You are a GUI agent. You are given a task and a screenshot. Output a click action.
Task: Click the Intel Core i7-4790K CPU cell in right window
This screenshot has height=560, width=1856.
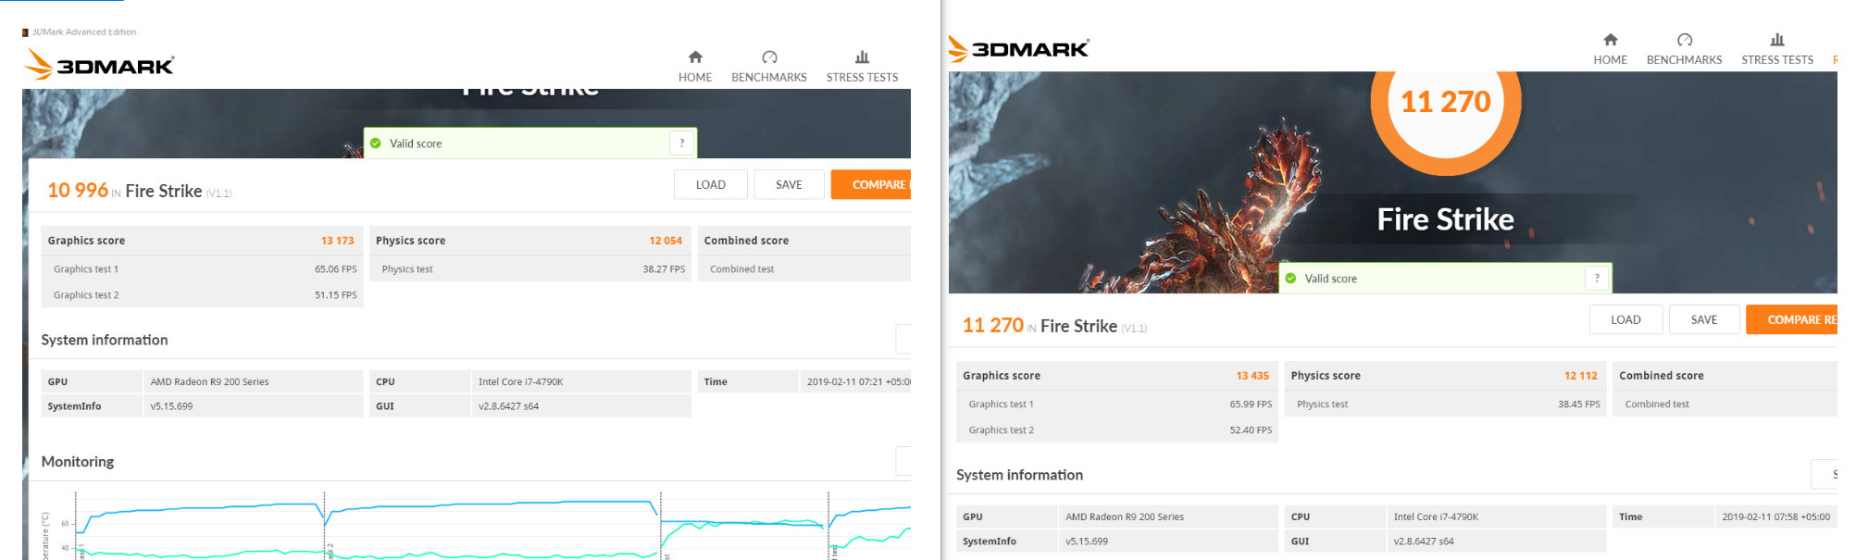click(x=1497, y=516)
